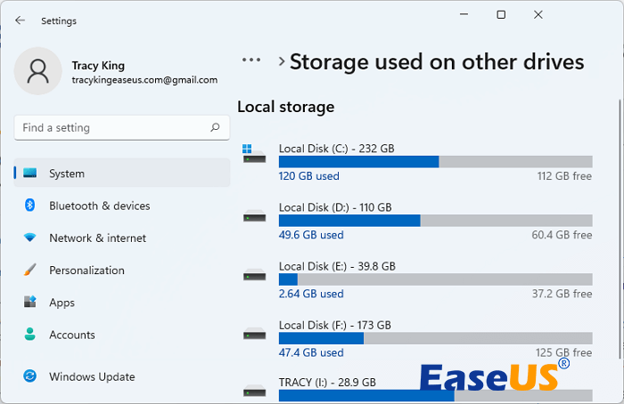Focus the Find a setting search box

click(x=111, y=128)
